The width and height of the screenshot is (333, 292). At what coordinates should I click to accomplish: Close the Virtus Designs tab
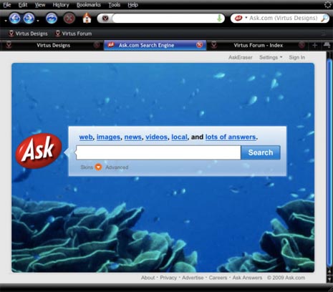click(x=97, y=45)
